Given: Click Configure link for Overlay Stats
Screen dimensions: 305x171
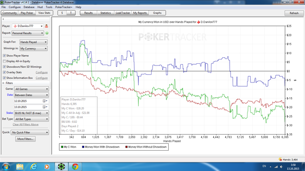Looking at the screenshot, I should (42, 72).
